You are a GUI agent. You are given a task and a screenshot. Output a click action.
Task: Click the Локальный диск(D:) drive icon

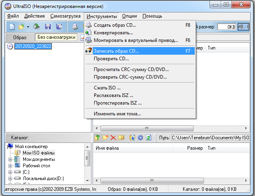[18, 178]
